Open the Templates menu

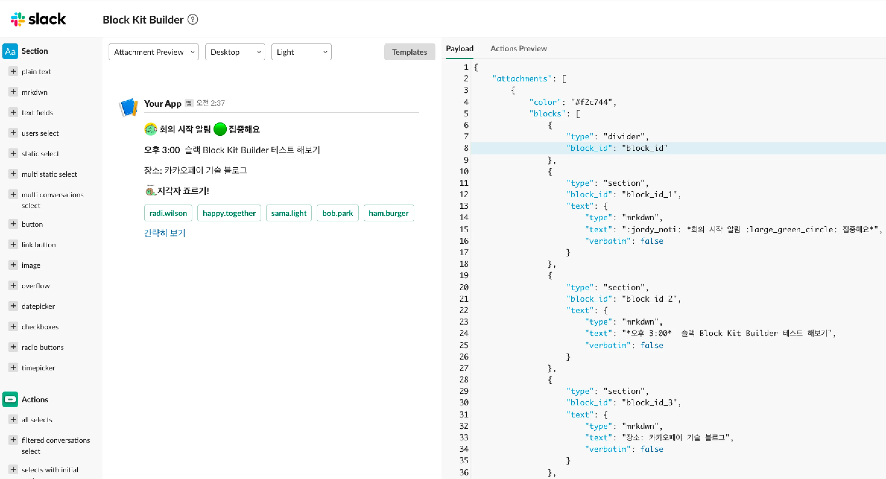[410, 52]
